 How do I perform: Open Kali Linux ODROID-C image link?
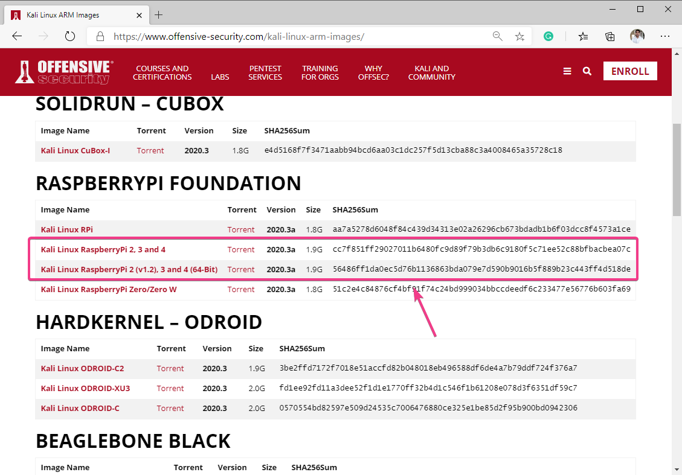(80, 409)
